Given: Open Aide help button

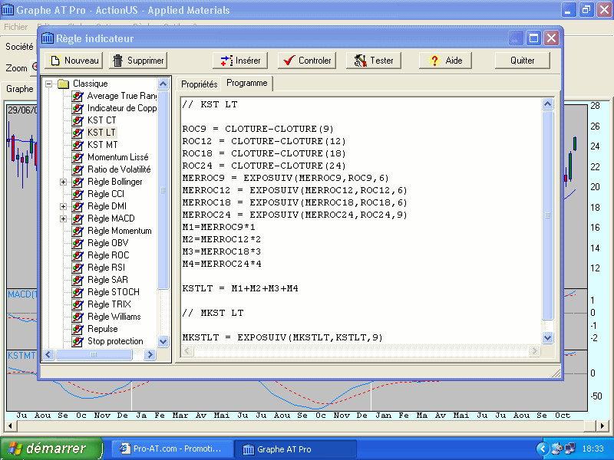Looking at the screenshot, I should point(445,61).
